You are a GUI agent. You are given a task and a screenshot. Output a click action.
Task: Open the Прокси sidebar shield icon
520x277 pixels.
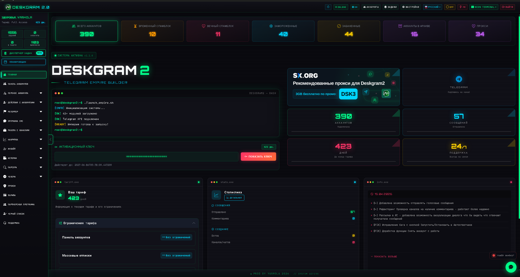point(4,186)
